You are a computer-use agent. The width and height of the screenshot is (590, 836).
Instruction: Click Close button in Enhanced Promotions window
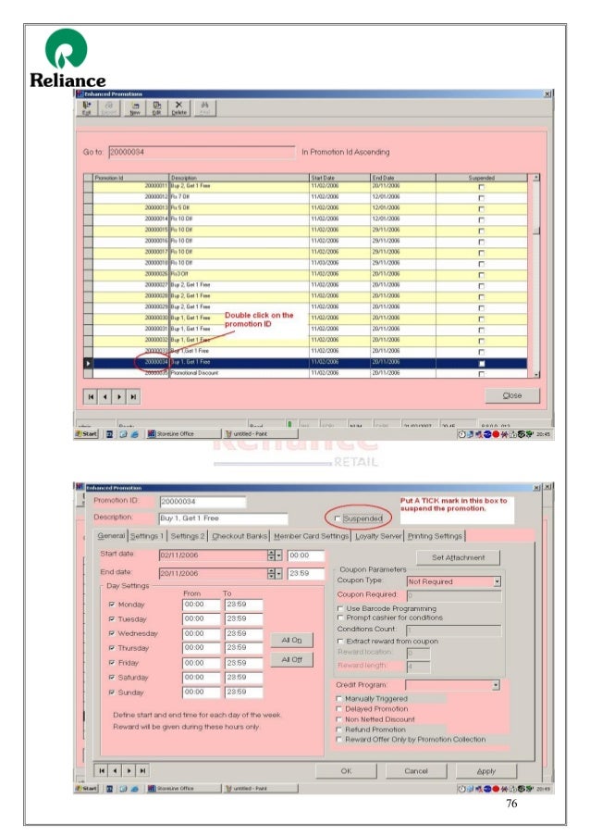click(x=512, y=395)
